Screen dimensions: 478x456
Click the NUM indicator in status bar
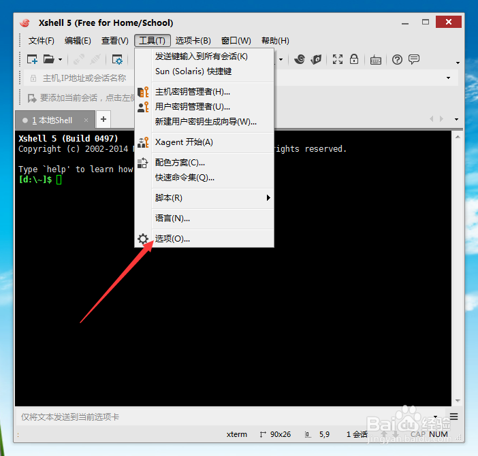coord(439,434)
